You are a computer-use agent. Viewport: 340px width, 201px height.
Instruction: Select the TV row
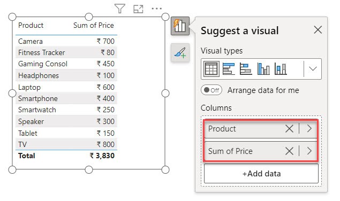point(66,144)
